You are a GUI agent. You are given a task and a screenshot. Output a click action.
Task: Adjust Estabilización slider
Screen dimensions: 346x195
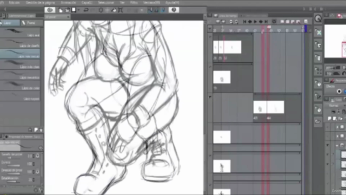tap(14, 181)
